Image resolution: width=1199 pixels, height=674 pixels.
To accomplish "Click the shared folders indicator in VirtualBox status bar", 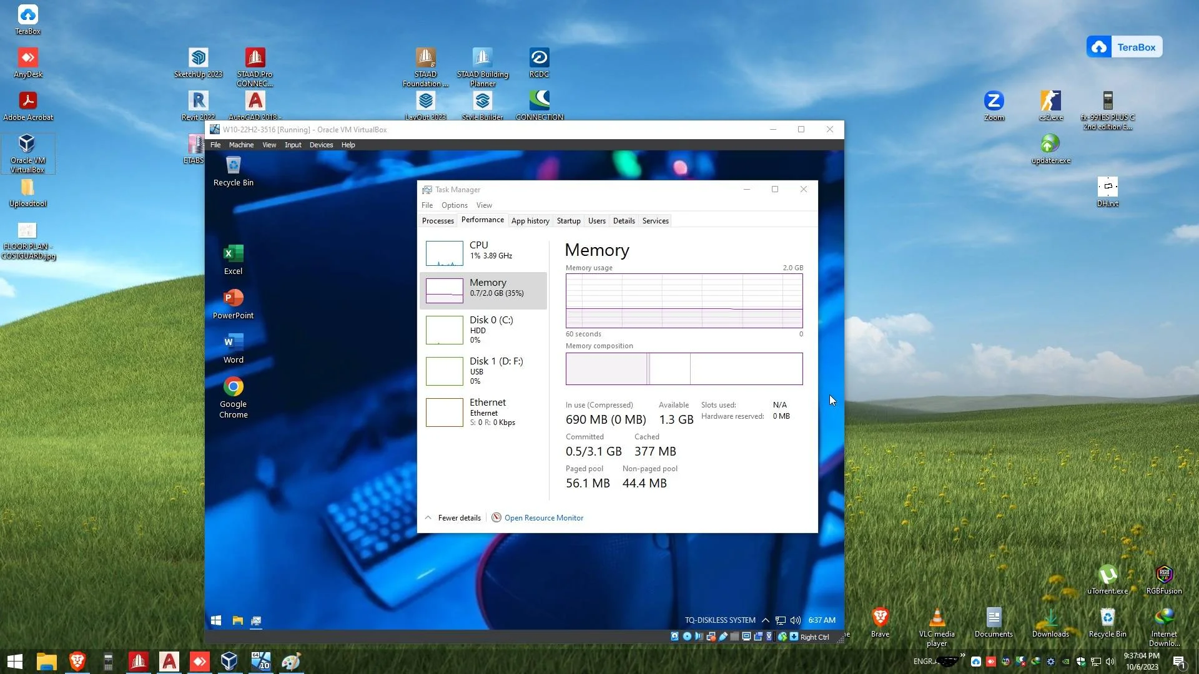I will (734, 637).
